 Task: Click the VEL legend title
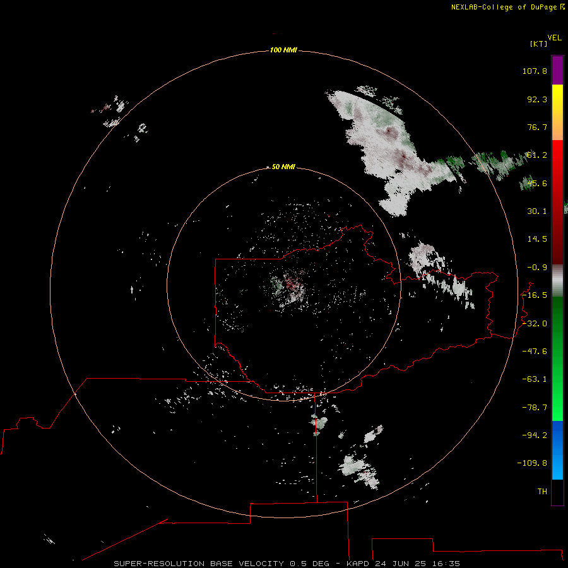point(554,38)
